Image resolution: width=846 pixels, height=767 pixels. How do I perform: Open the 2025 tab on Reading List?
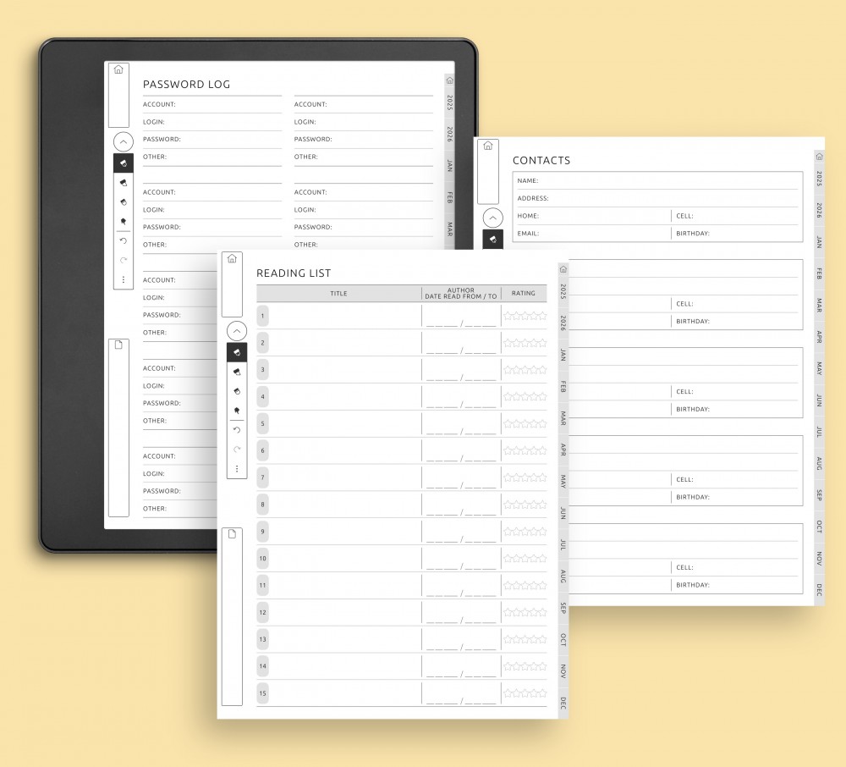click(563, 291)
